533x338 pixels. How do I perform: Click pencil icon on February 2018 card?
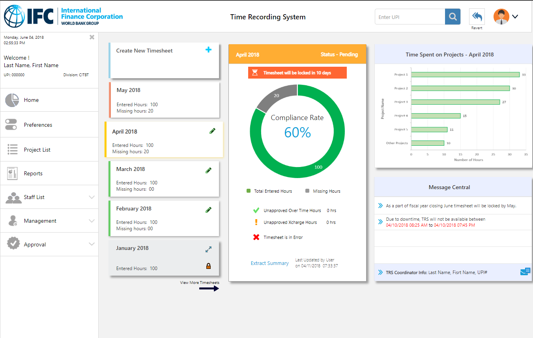point(208,210)
